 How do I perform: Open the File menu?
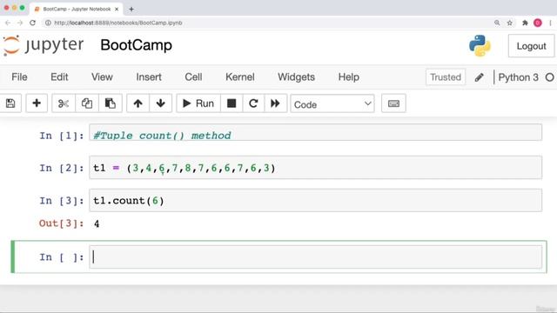click(19, 77)
